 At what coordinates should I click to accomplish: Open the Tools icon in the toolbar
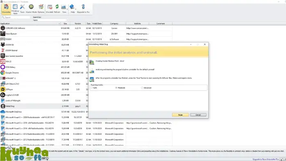22,9
